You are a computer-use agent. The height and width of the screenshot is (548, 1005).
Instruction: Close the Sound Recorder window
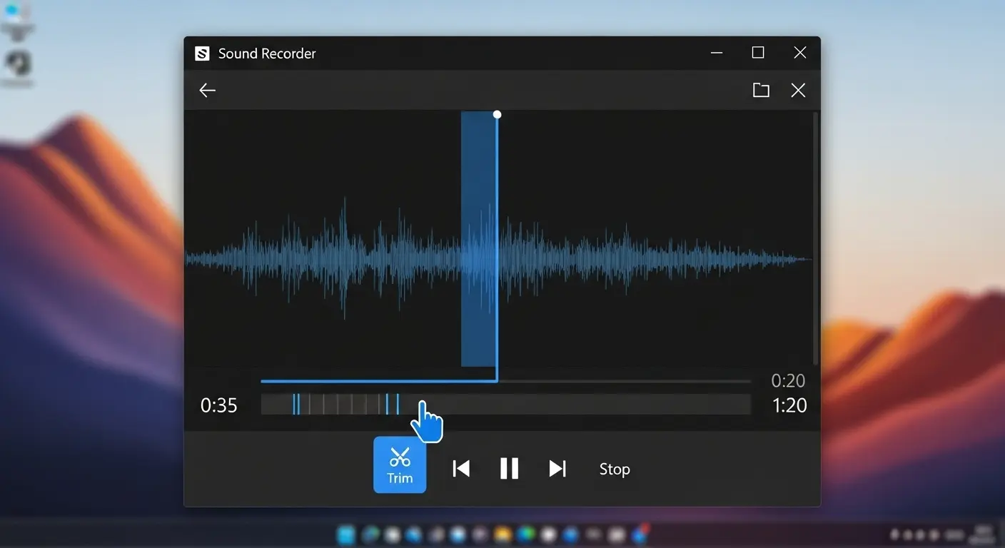point(800,53)
